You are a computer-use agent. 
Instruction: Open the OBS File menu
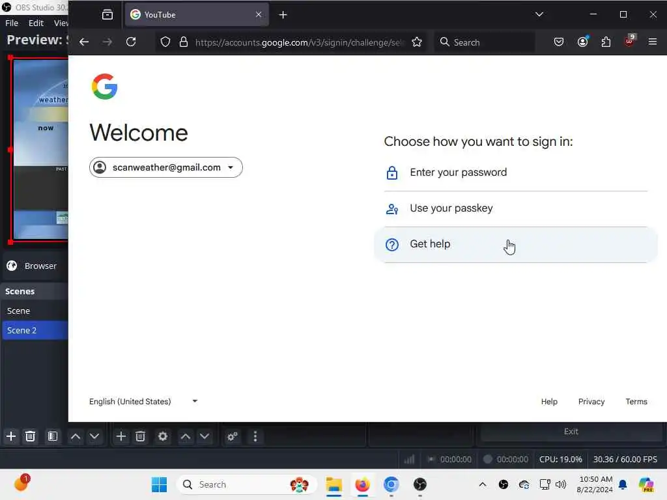[12, 23]
